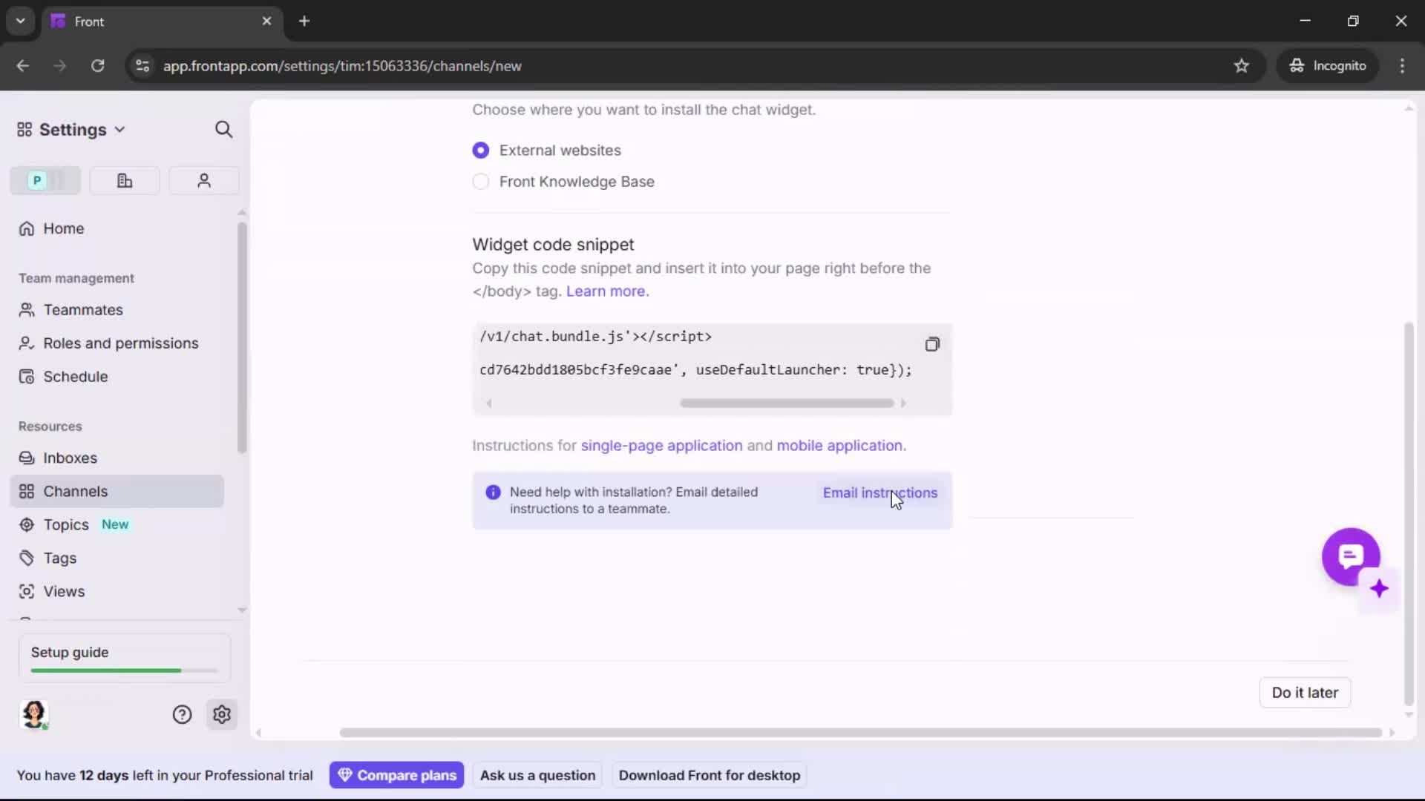Open personal settings via person icon
The width and height of the screenshot is (1425, 801).
click(203, 180)
